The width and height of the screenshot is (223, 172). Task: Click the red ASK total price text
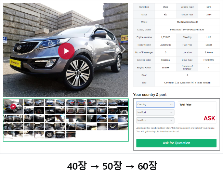[x=209, y=118]
